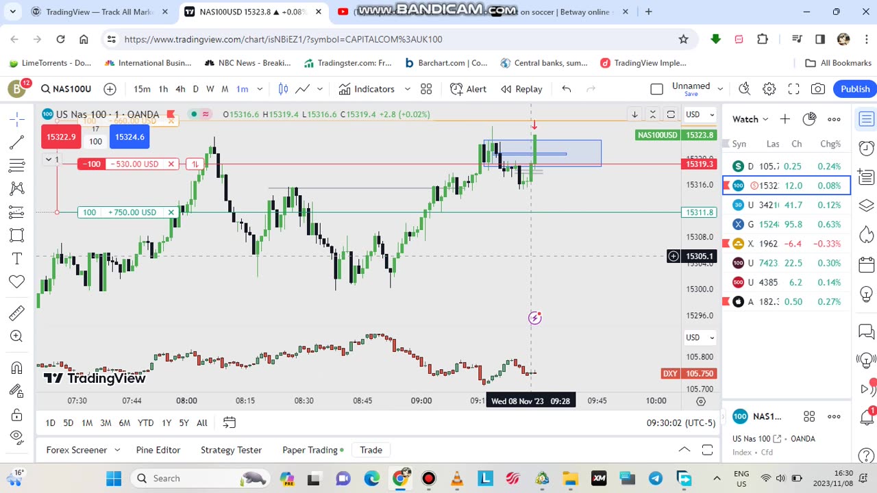Open the chart interval dropdown arrow
This screenshot has height=493, width=877.
click(260, 89)
